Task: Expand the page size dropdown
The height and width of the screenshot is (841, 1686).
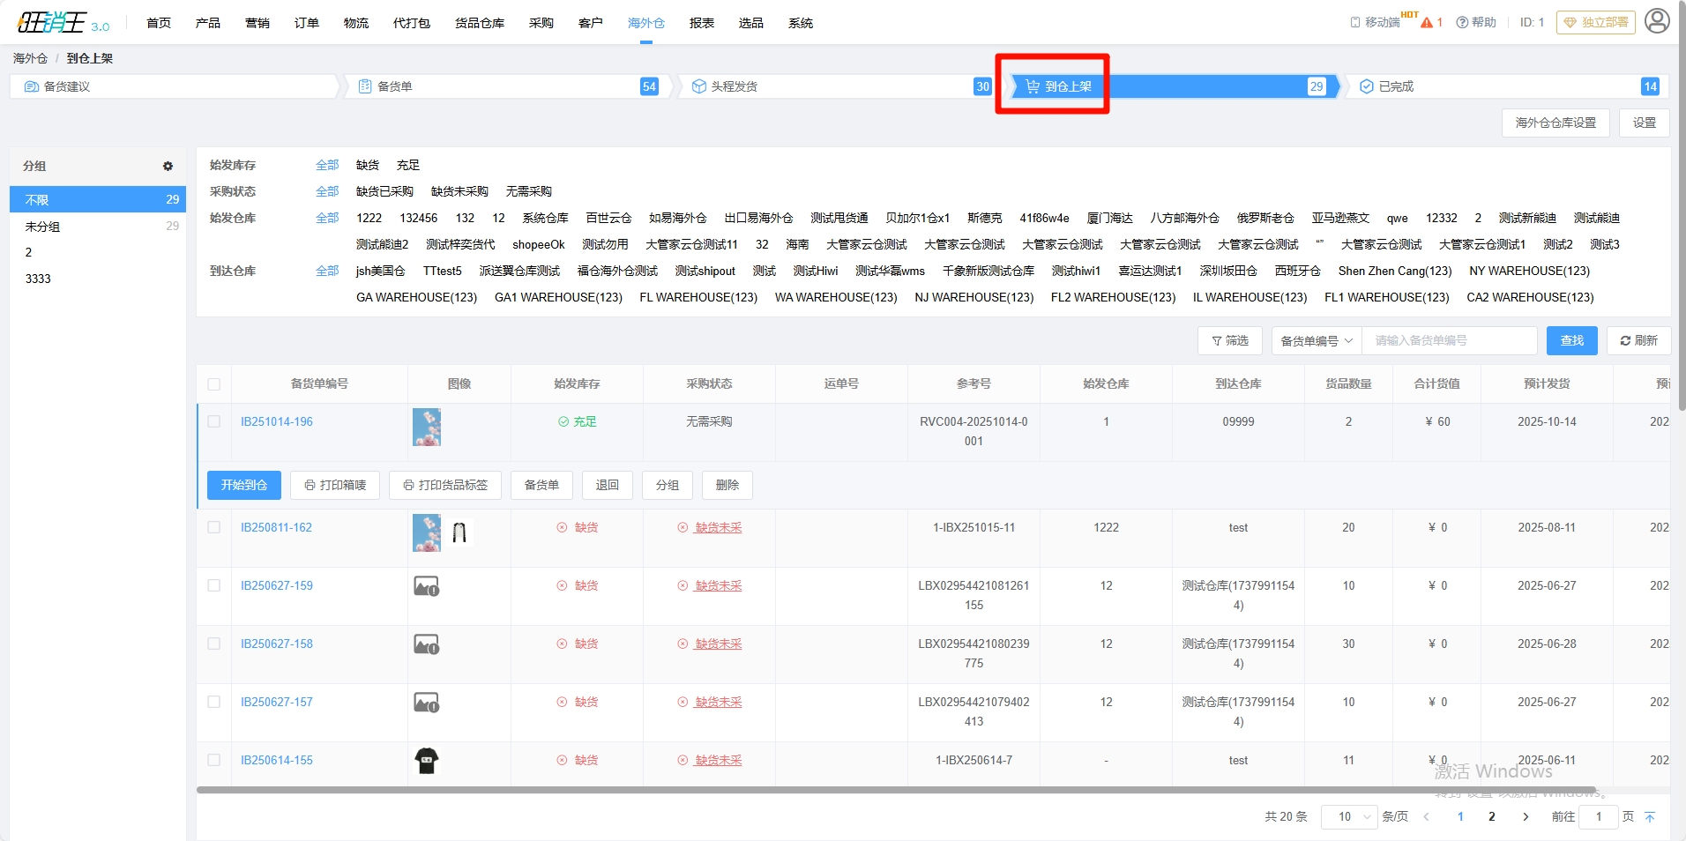Action: 1349,817
